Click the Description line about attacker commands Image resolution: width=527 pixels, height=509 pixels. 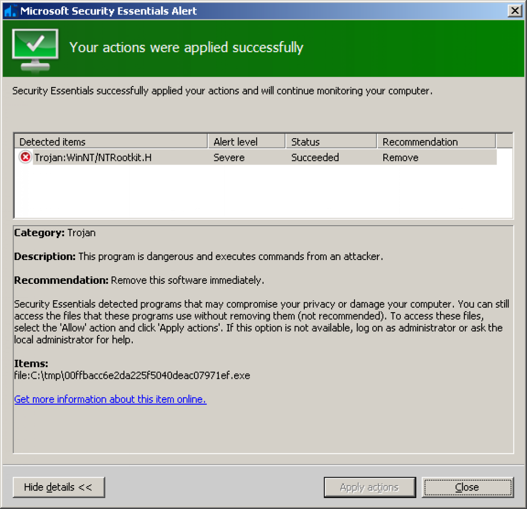pos(199,256)
